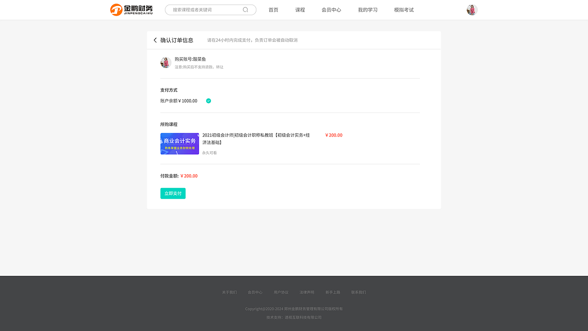Click the 永久可看 validity label
588x331 pixels.
(x=209, y=152)
